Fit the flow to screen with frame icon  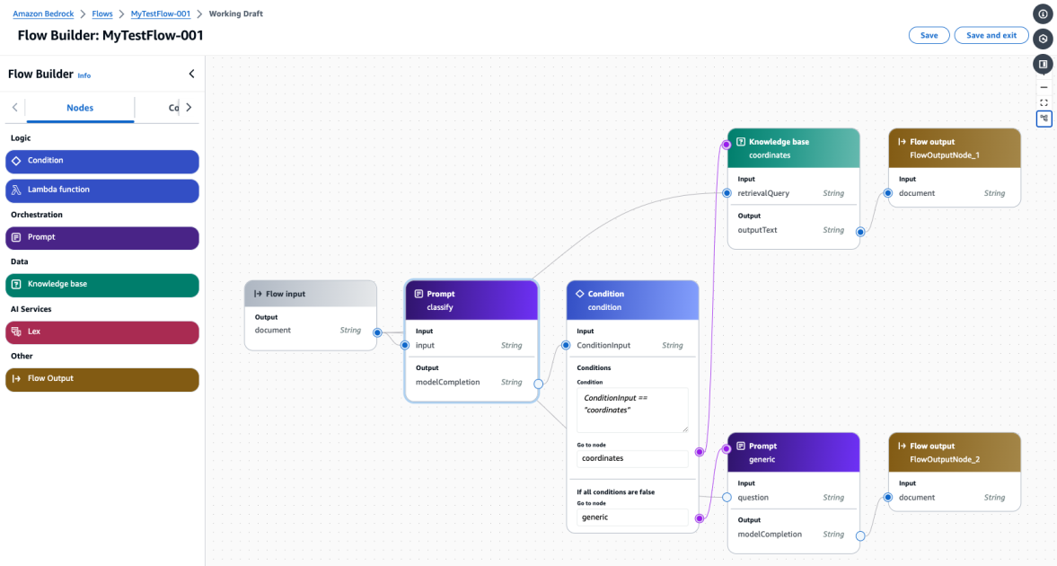coord(1044,102)
